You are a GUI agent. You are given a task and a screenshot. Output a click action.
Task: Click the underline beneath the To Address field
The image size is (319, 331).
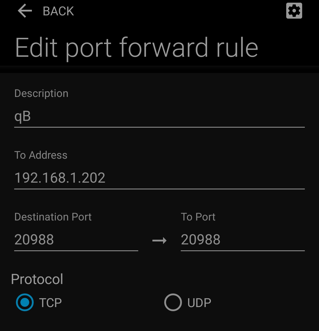click(159, 189)
